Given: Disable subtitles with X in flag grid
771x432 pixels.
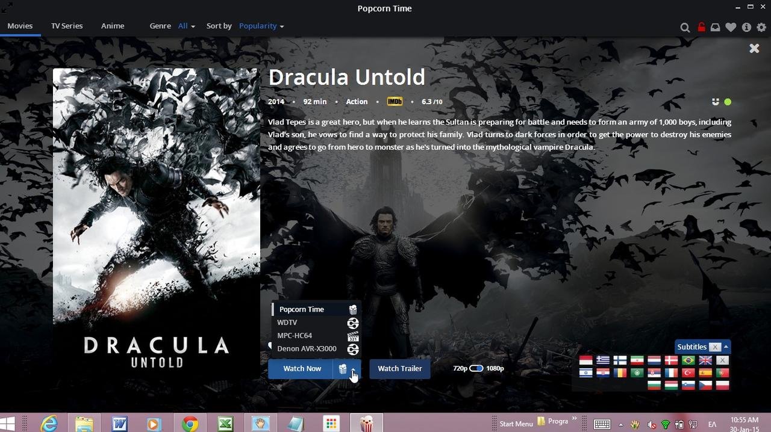Looking at the screenshot, I should pos(722,360).
